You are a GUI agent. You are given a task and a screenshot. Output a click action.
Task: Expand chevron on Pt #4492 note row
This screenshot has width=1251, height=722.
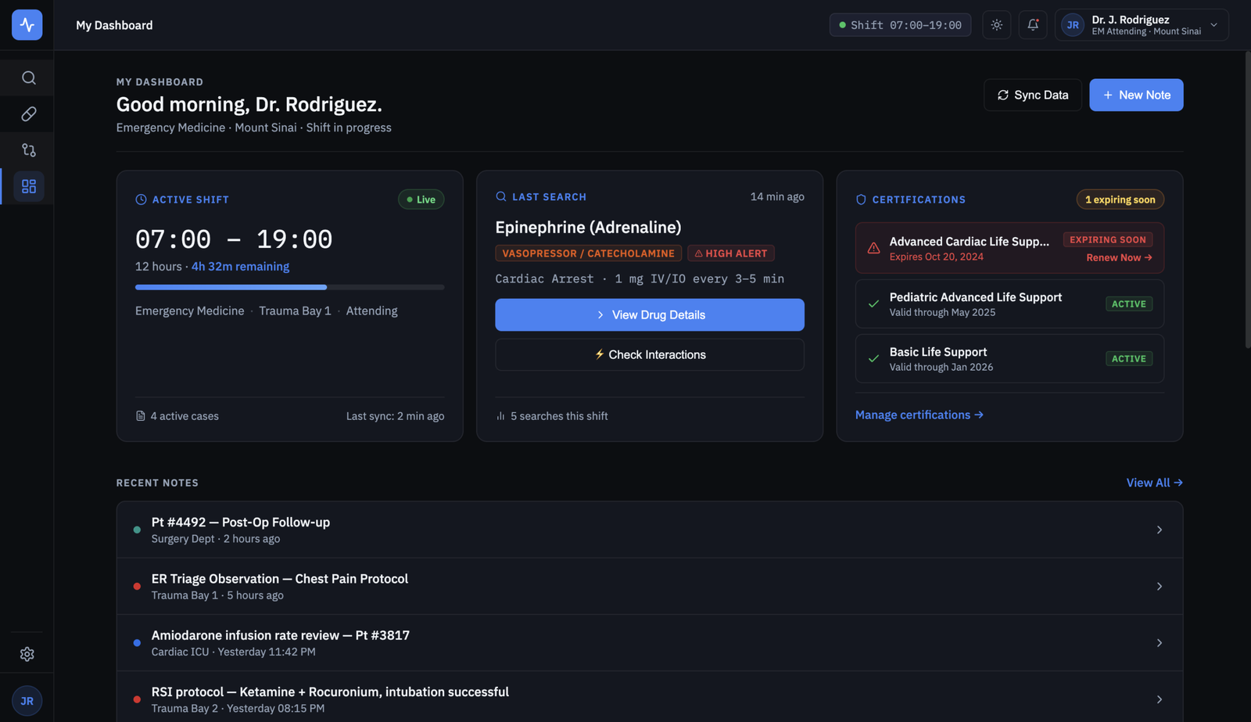[1159, 530]
